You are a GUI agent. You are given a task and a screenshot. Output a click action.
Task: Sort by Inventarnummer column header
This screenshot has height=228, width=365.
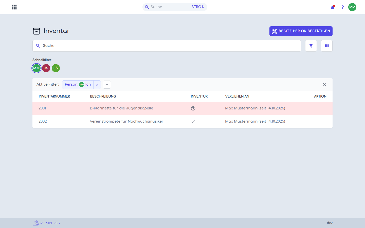click(54, 96)
